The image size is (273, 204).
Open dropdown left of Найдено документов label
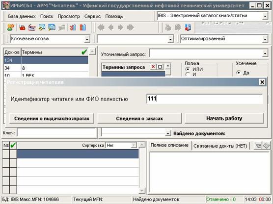click(168, 133)
